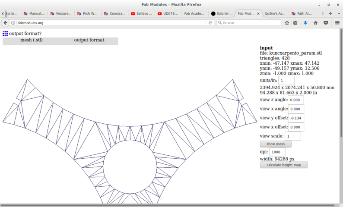Go to the home page icon
This screenshot has height=207, width=343.
point(315,23)
